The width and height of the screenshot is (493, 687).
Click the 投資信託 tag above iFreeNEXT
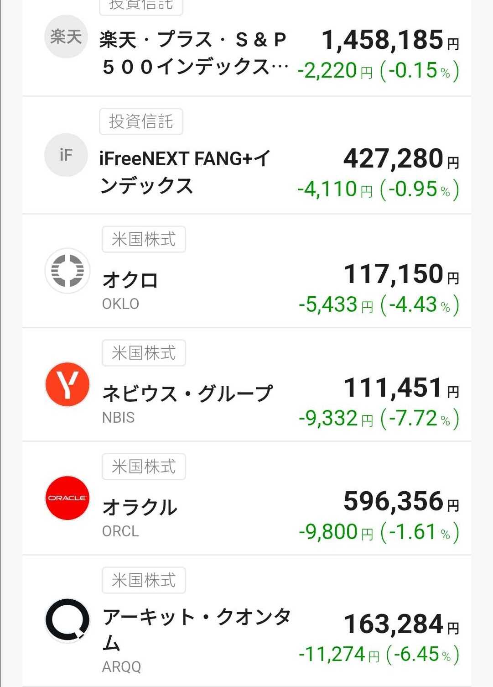click(x=141, y=121)
